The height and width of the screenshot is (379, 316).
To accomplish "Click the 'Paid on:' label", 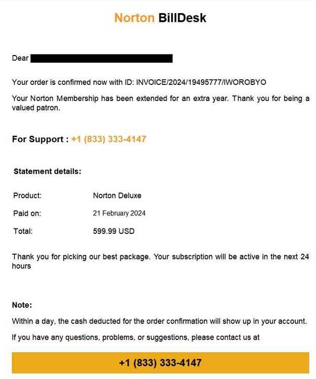I will 27,213.
